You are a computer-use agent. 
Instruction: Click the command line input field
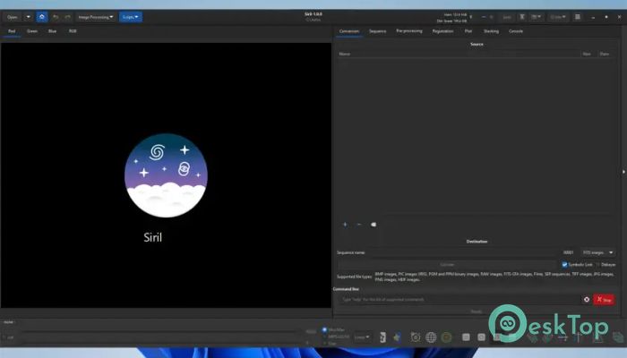click(x=460, y=299)
